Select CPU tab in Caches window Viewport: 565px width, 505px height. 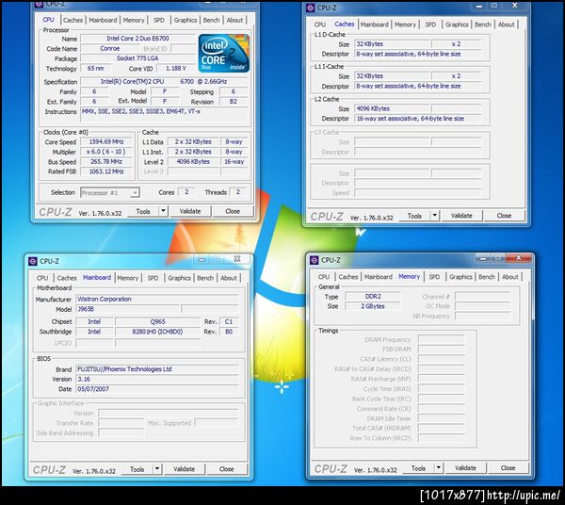(x=320, y=24)
